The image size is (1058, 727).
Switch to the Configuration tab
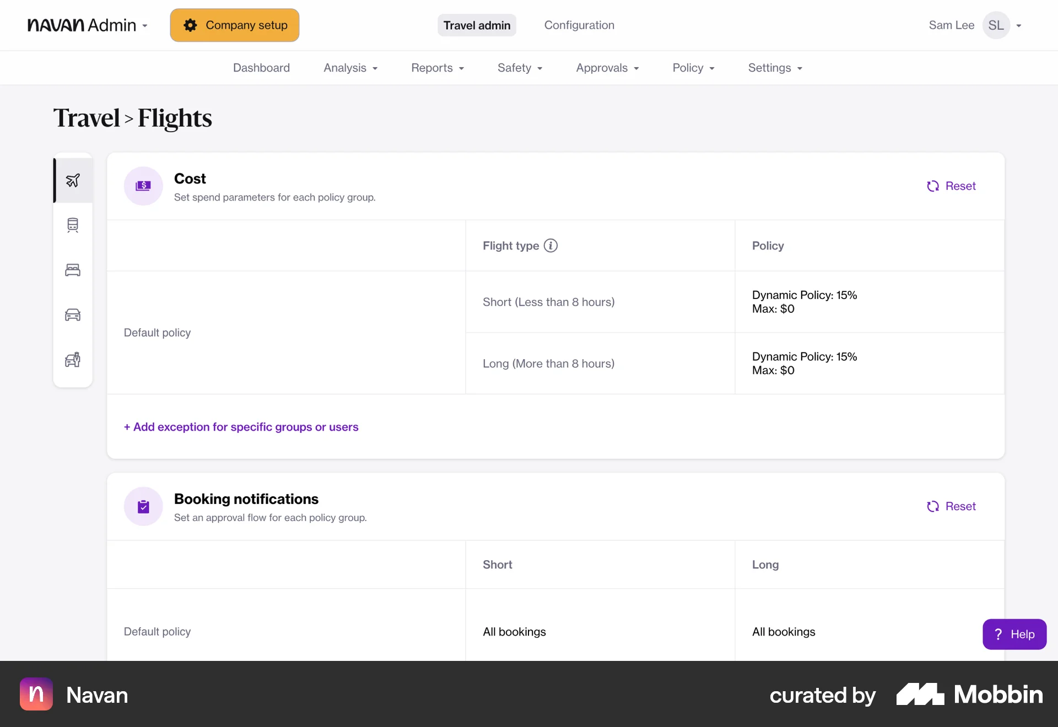click(579, 25)
